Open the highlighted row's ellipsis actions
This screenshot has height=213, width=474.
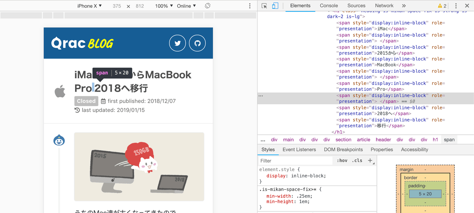pyautogui.click(x=260, y=96)
